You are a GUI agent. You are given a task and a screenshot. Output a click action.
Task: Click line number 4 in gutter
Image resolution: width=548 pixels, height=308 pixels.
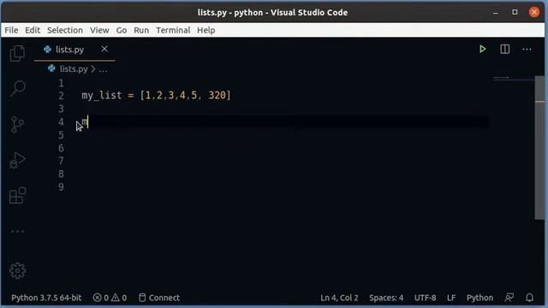click(x=61, y=121)
